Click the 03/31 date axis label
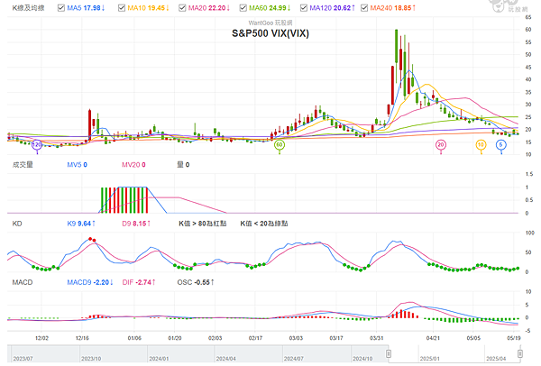541x366 pixels. (x=376, y=338)
